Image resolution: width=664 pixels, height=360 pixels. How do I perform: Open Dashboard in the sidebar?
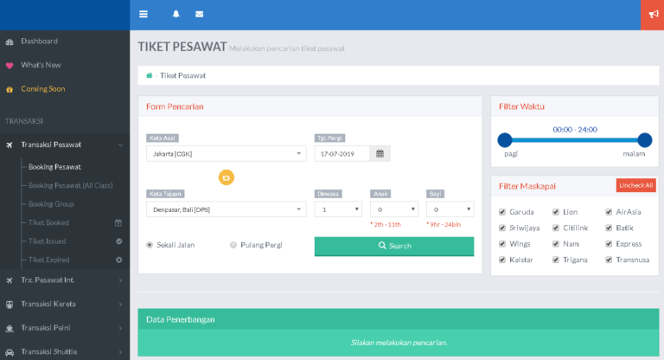39,42
